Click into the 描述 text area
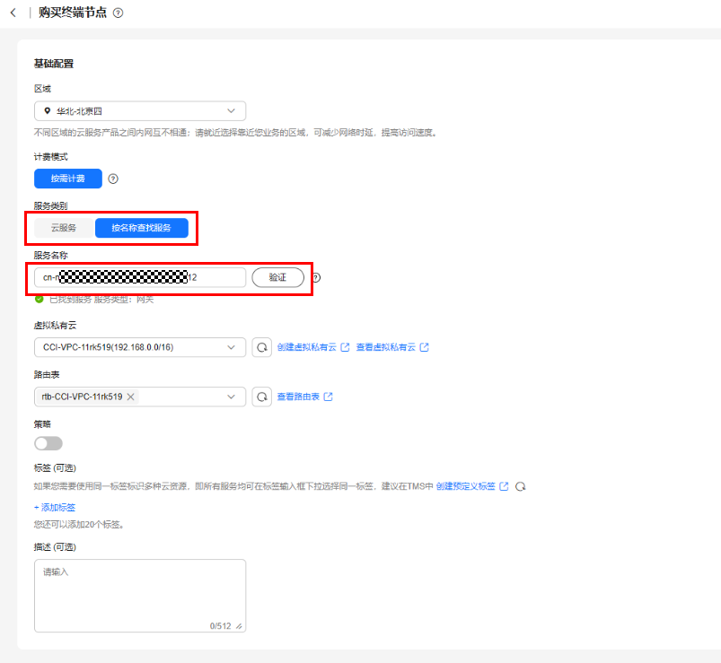Screen dimensions: 721x663 (140, 596)
